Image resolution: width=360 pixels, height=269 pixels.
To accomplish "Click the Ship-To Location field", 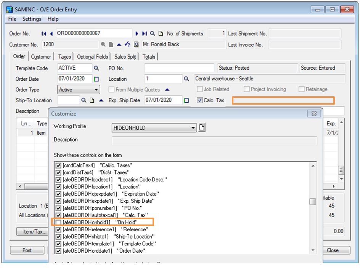I will 68,100.
